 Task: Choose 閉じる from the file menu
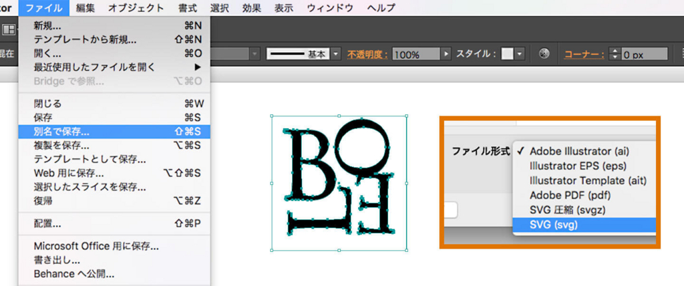(x=114, y=104)
